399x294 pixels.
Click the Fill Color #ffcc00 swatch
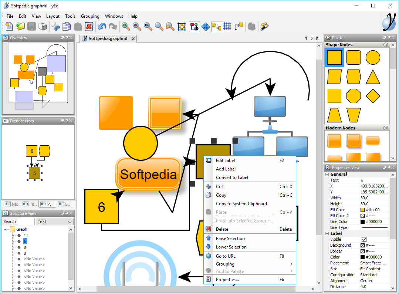pyautogui.click(x=363, y=210)
